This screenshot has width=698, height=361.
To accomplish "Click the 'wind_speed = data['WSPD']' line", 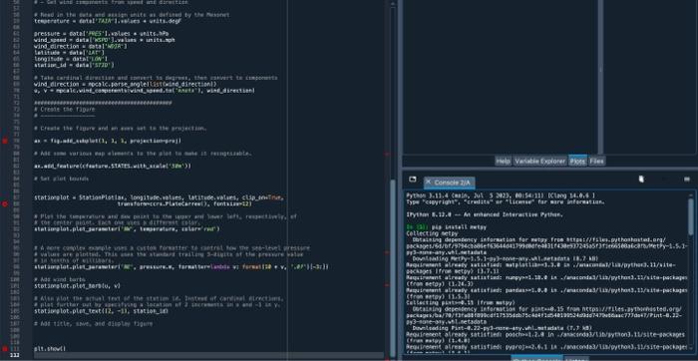I will click(105, 40).
